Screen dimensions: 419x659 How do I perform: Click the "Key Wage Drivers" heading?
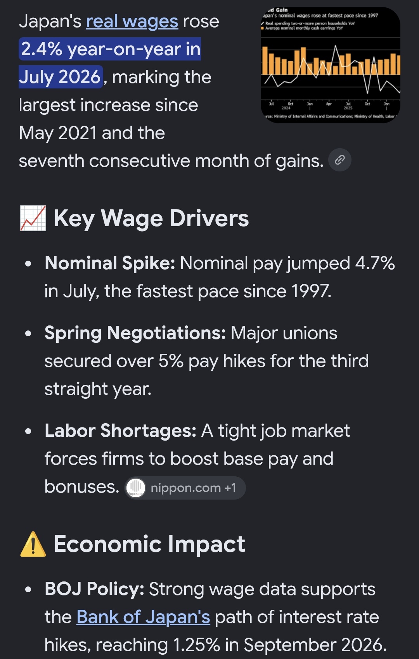tap(151, 218)
